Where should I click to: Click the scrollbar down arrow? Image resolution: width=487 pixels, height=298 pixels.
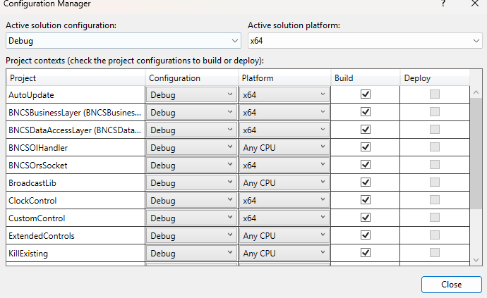pyautogui.click(x=476, y=260)
